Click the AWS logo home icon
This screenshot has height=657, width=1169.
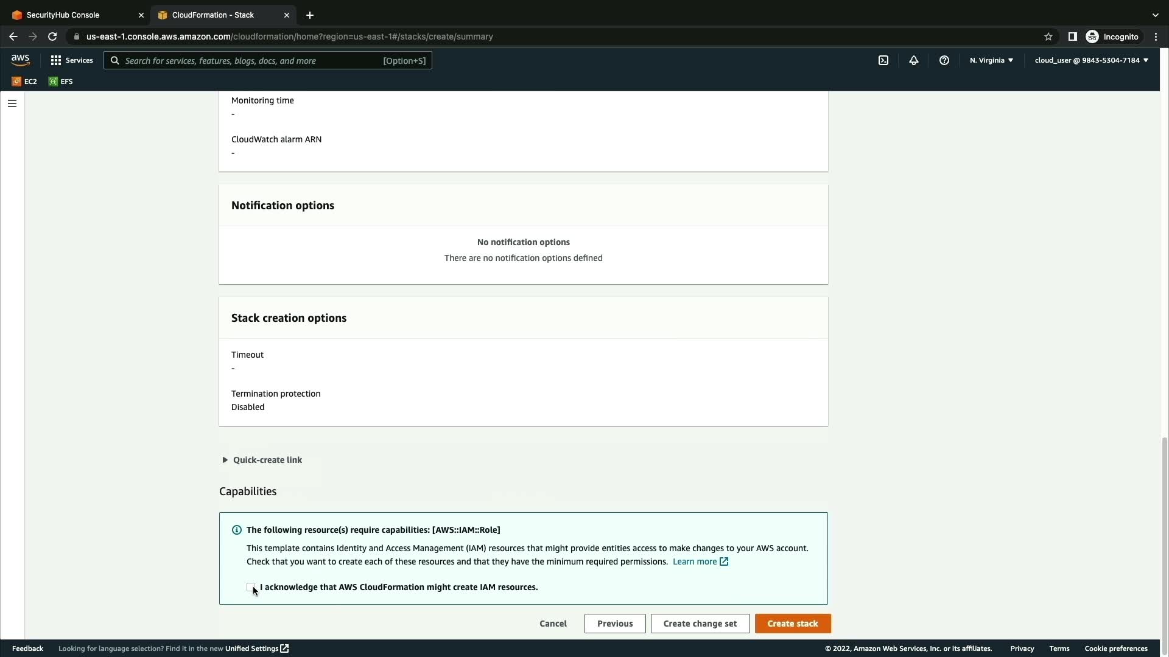20,60
